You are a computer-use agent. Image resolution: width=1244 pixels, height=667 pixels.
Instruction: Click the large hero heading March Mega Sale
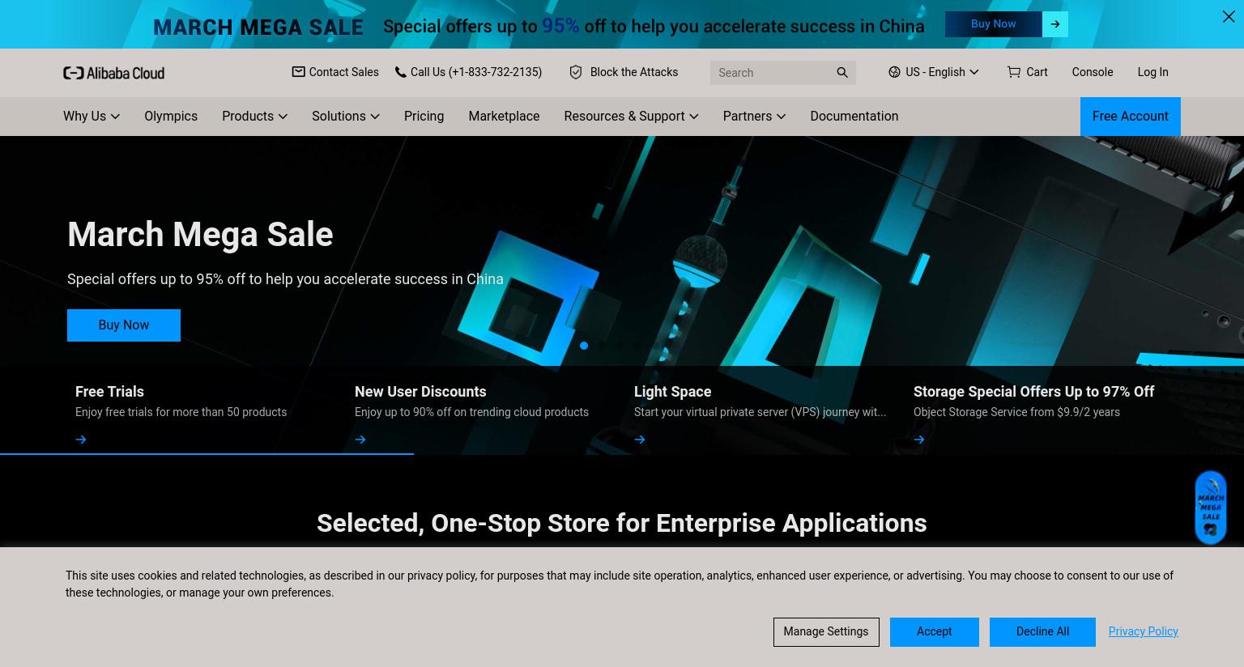[x=200, y=235]
